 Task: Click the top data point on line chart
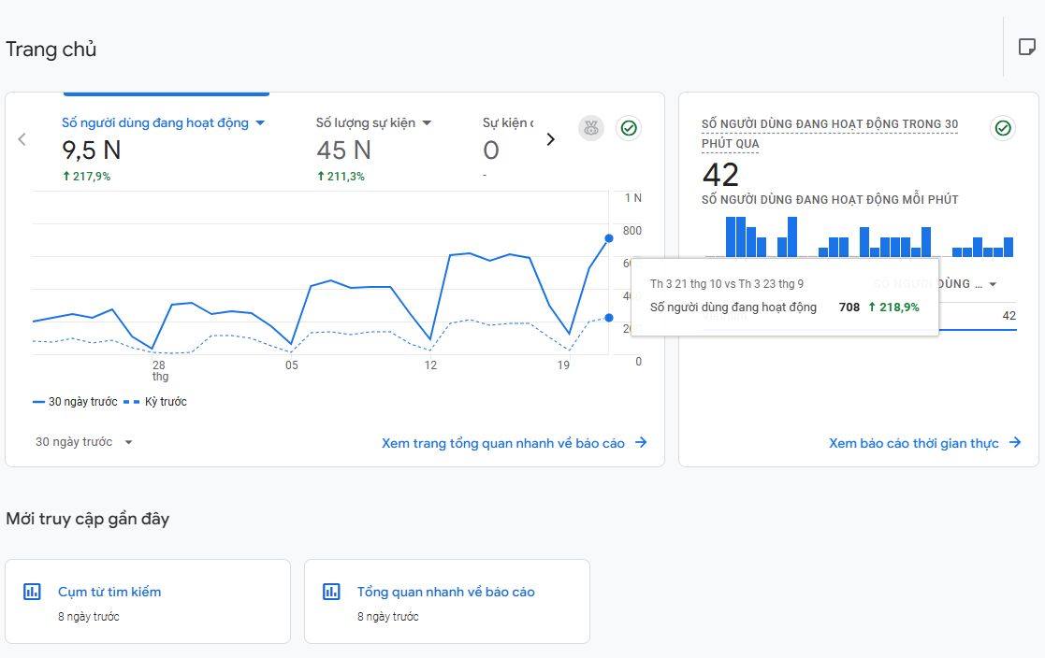(x=609, y=238)
